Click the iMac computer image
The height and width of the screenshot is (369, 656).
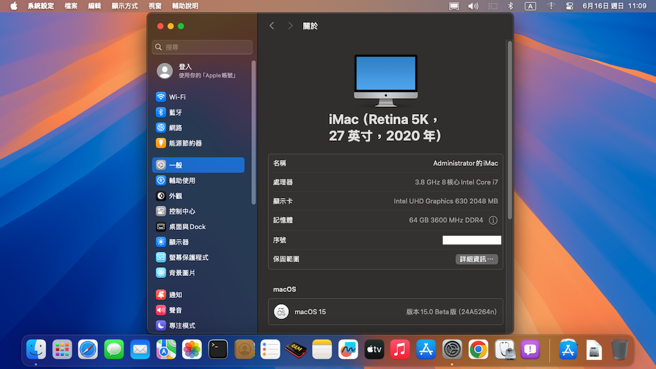point(386,81)
